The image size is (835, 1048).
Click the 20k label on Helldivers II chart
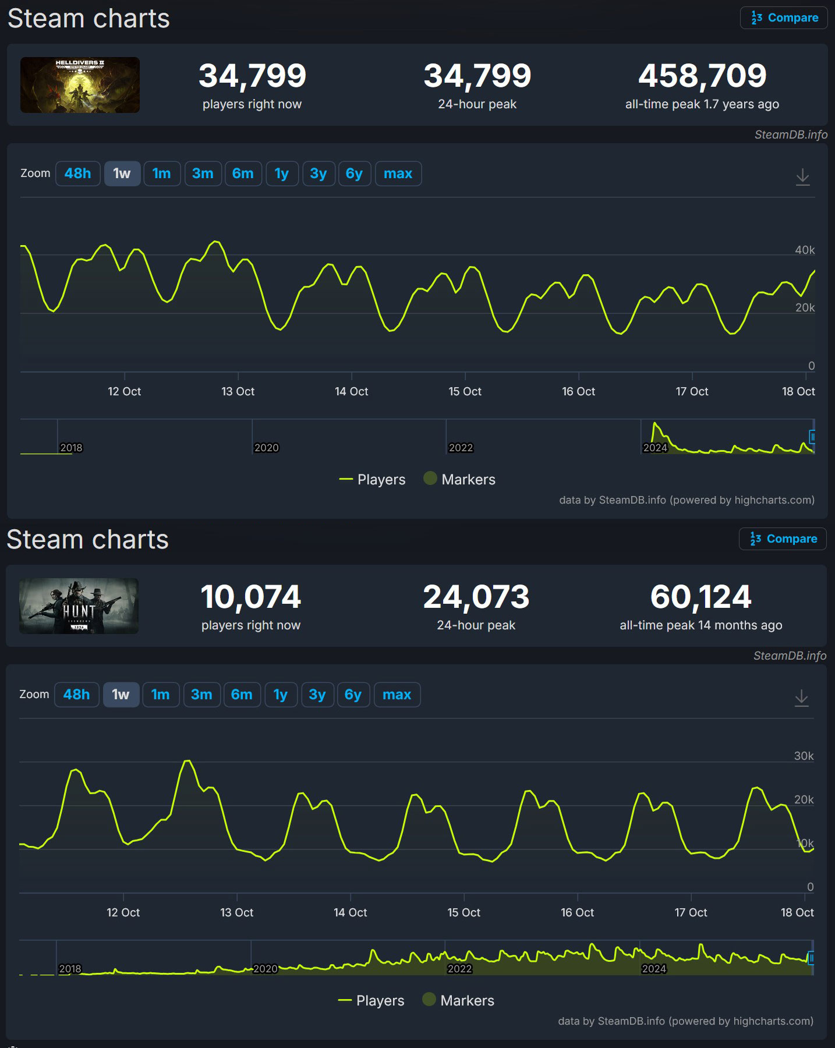pyautogui.click(x=805, y=307)
